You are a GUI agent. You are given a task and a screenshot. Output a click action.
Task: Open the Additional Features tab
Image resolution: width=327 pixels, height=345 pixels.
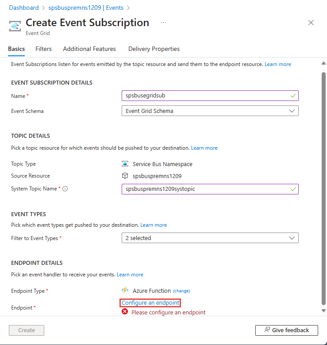(89, 49)
